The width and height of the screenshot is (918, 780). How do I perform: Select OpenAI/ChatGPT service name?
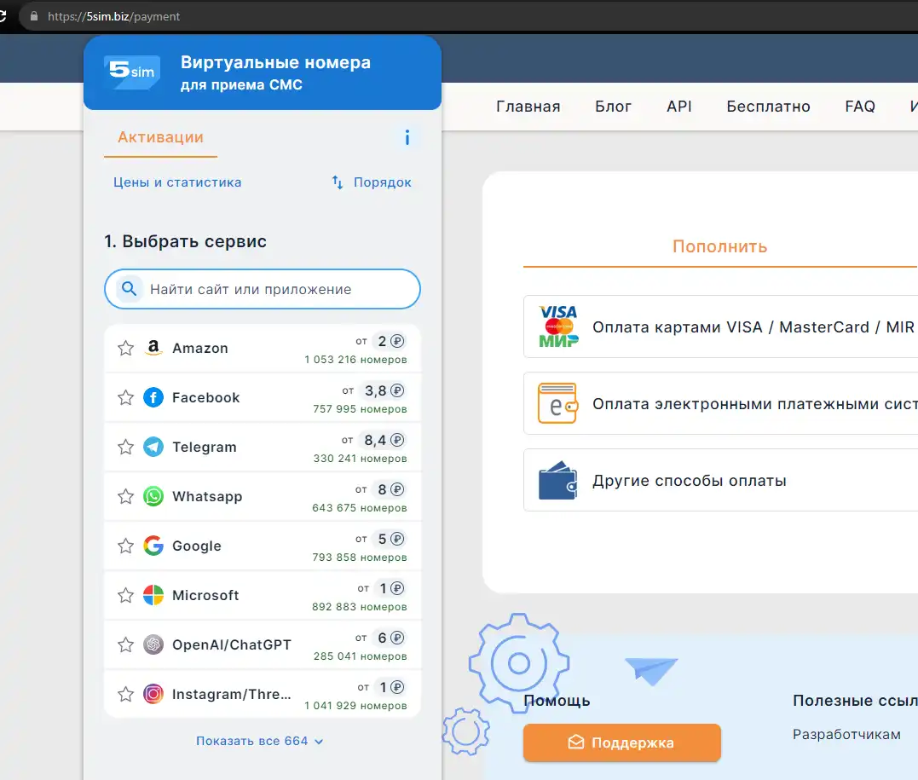coord(232,644)
